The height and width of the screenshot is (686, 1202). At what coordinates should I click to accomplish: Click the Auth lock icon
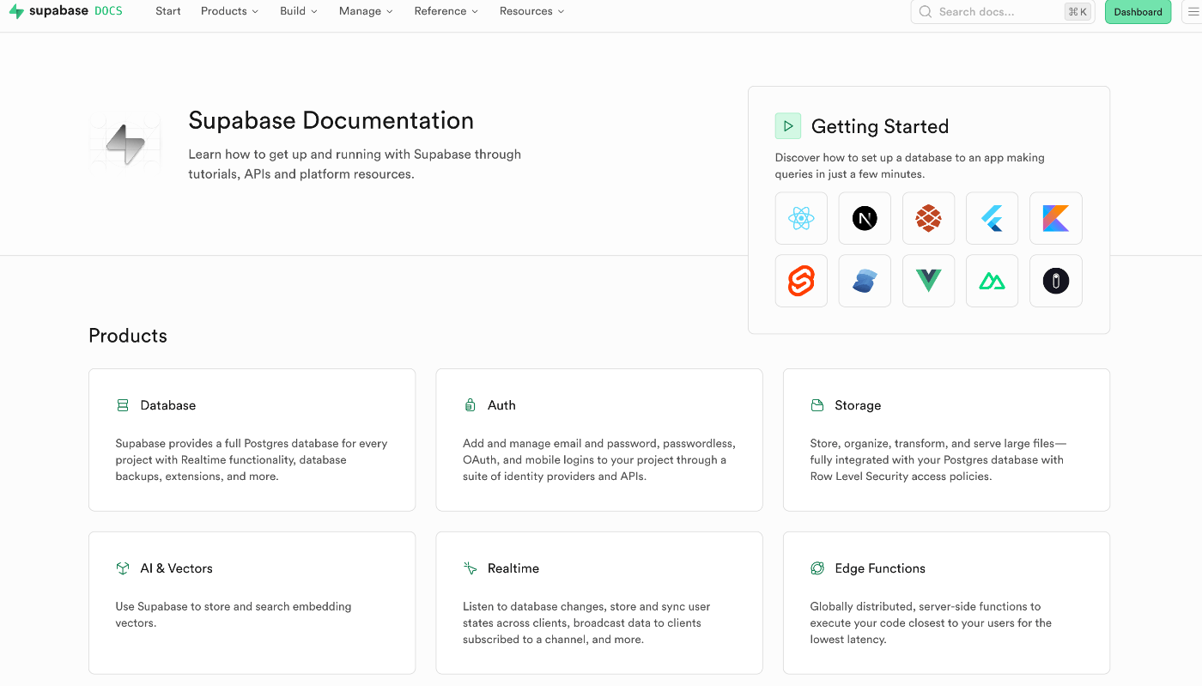pos(470,405)
